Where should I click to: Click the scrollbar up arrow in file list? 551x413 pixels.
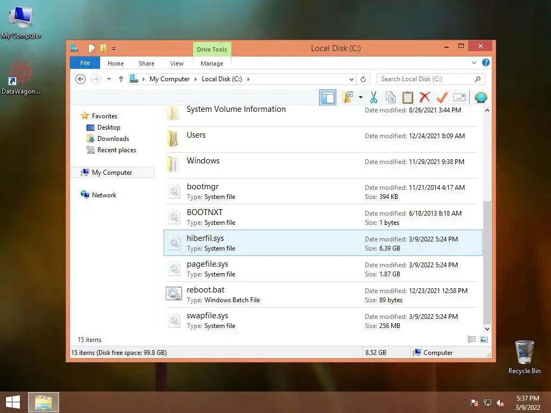coord(487,110)
